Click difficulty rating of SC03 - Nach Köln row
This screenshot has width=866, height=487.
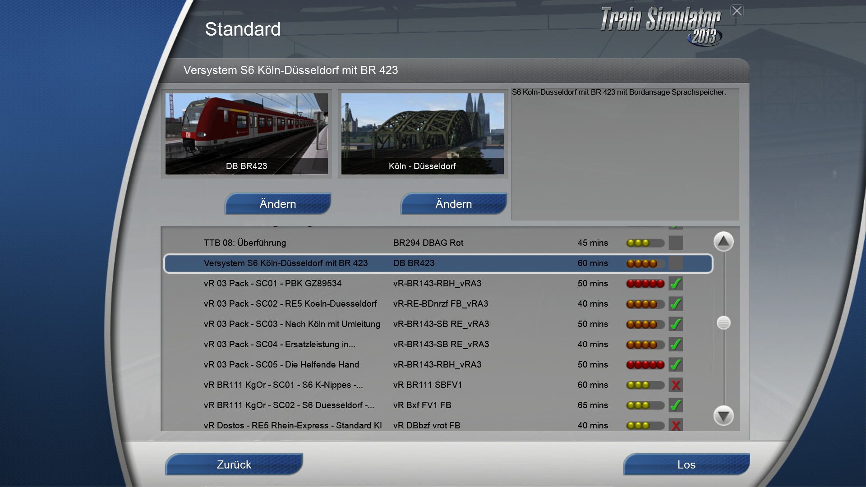tap(645, 324)
